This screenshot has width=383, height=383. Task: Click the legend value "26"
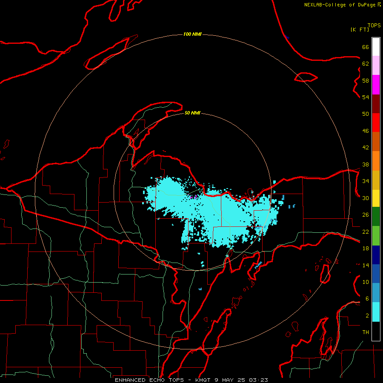coord(366,215)
